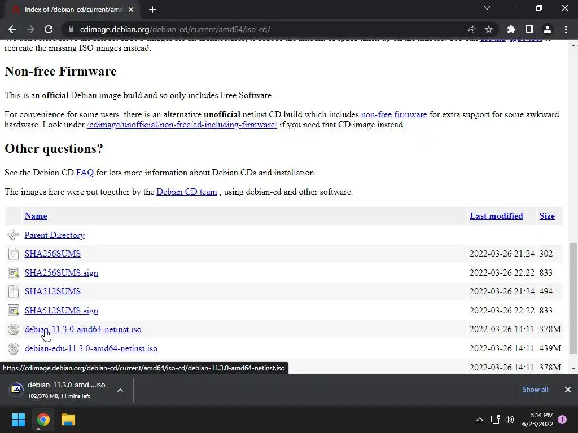The image size is (578, 433).
Task: Go to Parent Directory
Action: (x=55, y=235)
